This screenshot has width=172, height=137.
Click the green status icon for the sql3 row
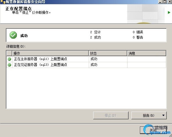9,65
